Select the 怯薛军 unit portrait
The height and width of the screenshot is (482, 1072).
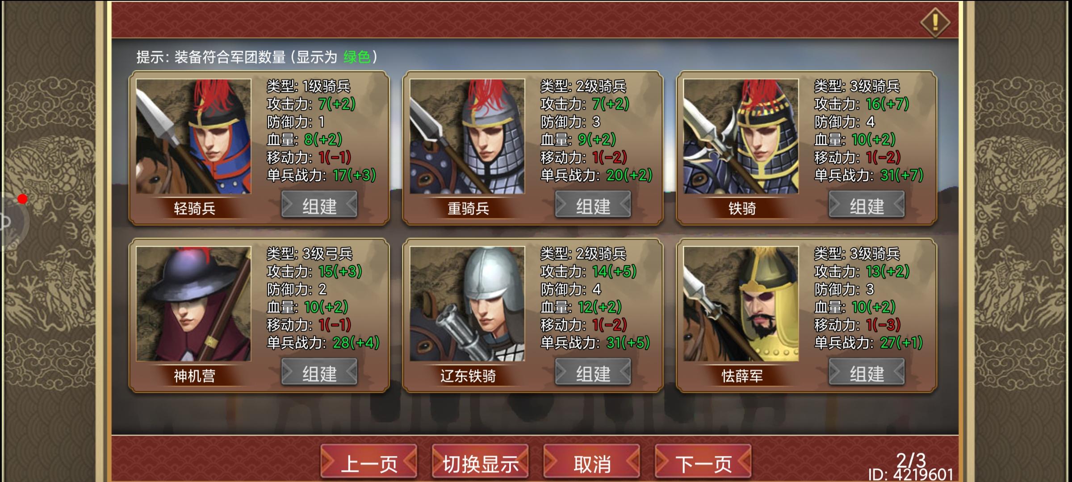point(741,304)
